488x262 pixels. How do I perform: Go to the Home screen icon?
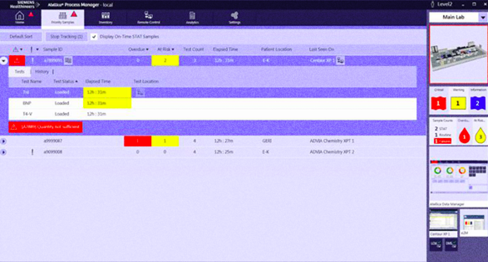click(20, 17)
